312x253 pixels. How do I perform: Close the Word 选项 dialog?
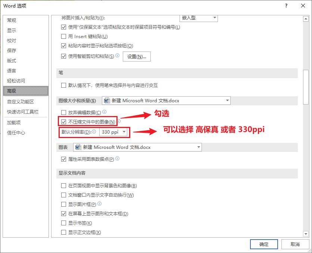303,6
